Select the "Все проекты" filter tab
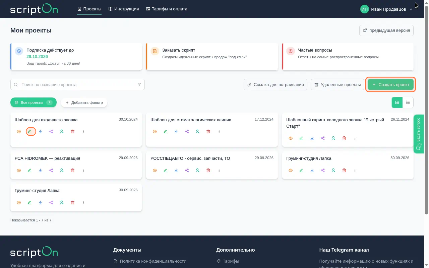 (34, 103)
